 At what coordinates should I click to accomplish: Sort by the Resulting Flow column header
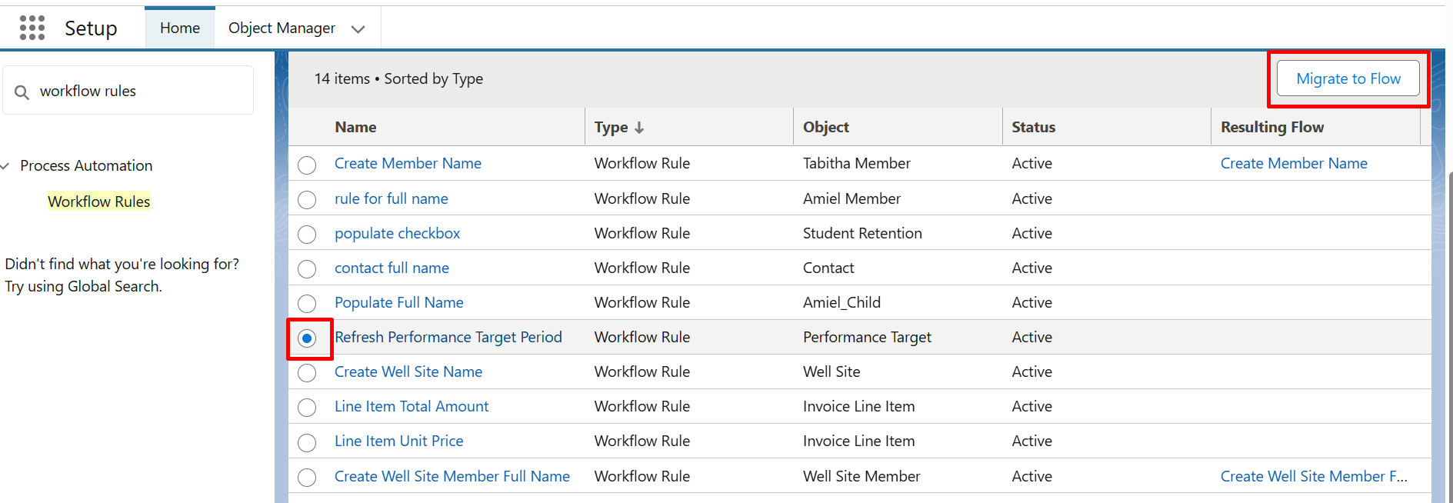(x=1271, y=127)
